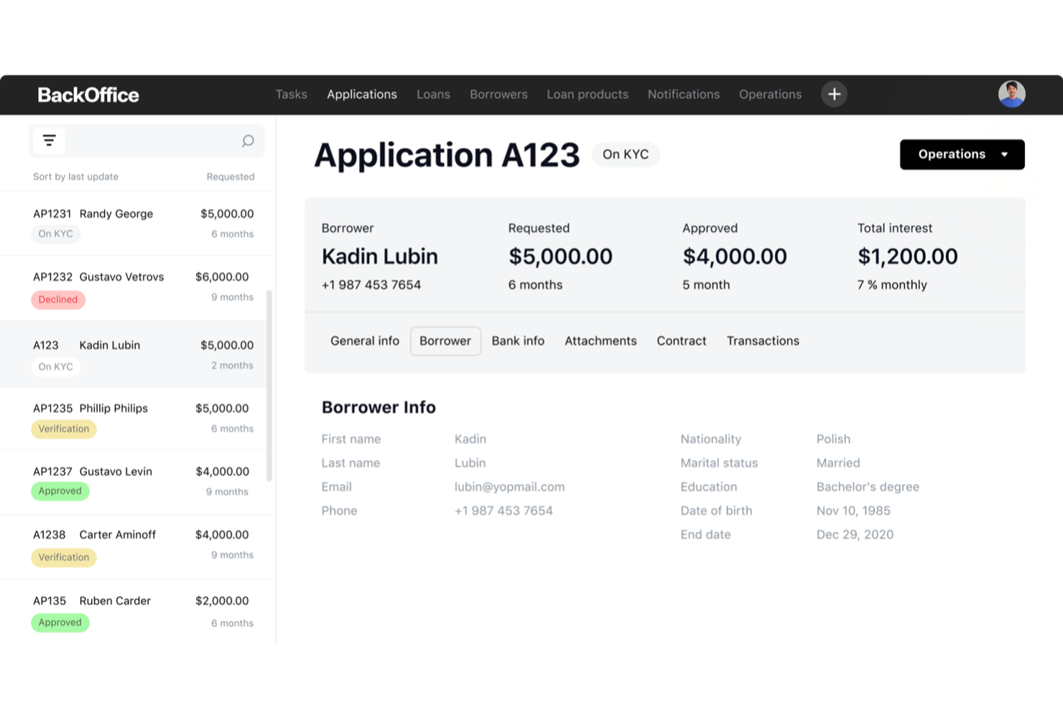1063x709 pixels.
Task: Navigate to the Notifications menu item
Action: 683,94
